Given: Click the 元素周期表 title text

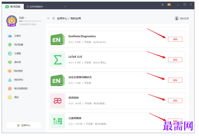Looking at the screenshot, I should tap(75, 118).
